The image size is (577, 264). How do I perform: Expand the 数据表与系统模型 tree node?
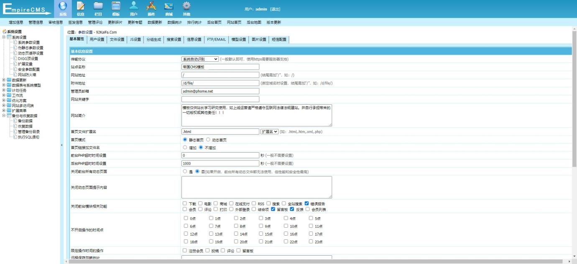click(4, 85)
